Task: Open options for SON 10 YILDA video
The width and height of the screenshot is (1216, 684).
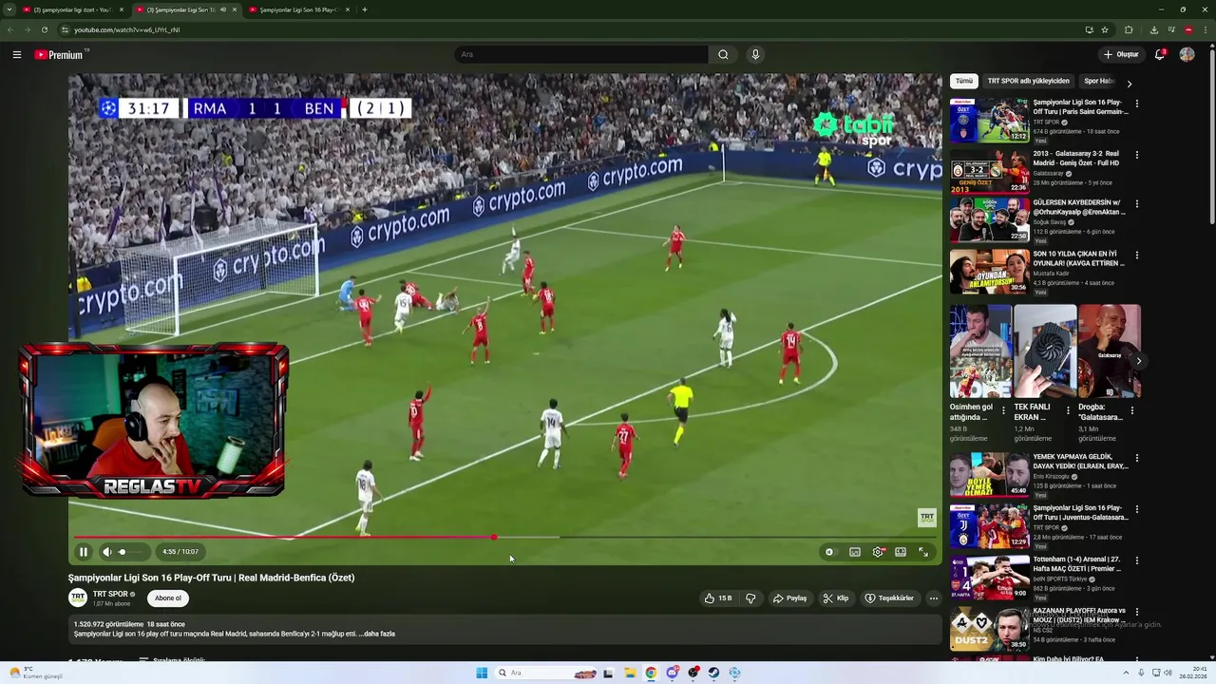Action: pyautogui.click(x=1137, y=256)
